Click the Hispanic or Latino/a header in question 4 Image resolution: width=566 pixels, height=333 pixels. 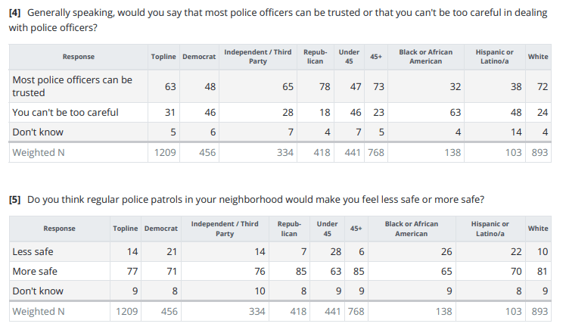495,57
